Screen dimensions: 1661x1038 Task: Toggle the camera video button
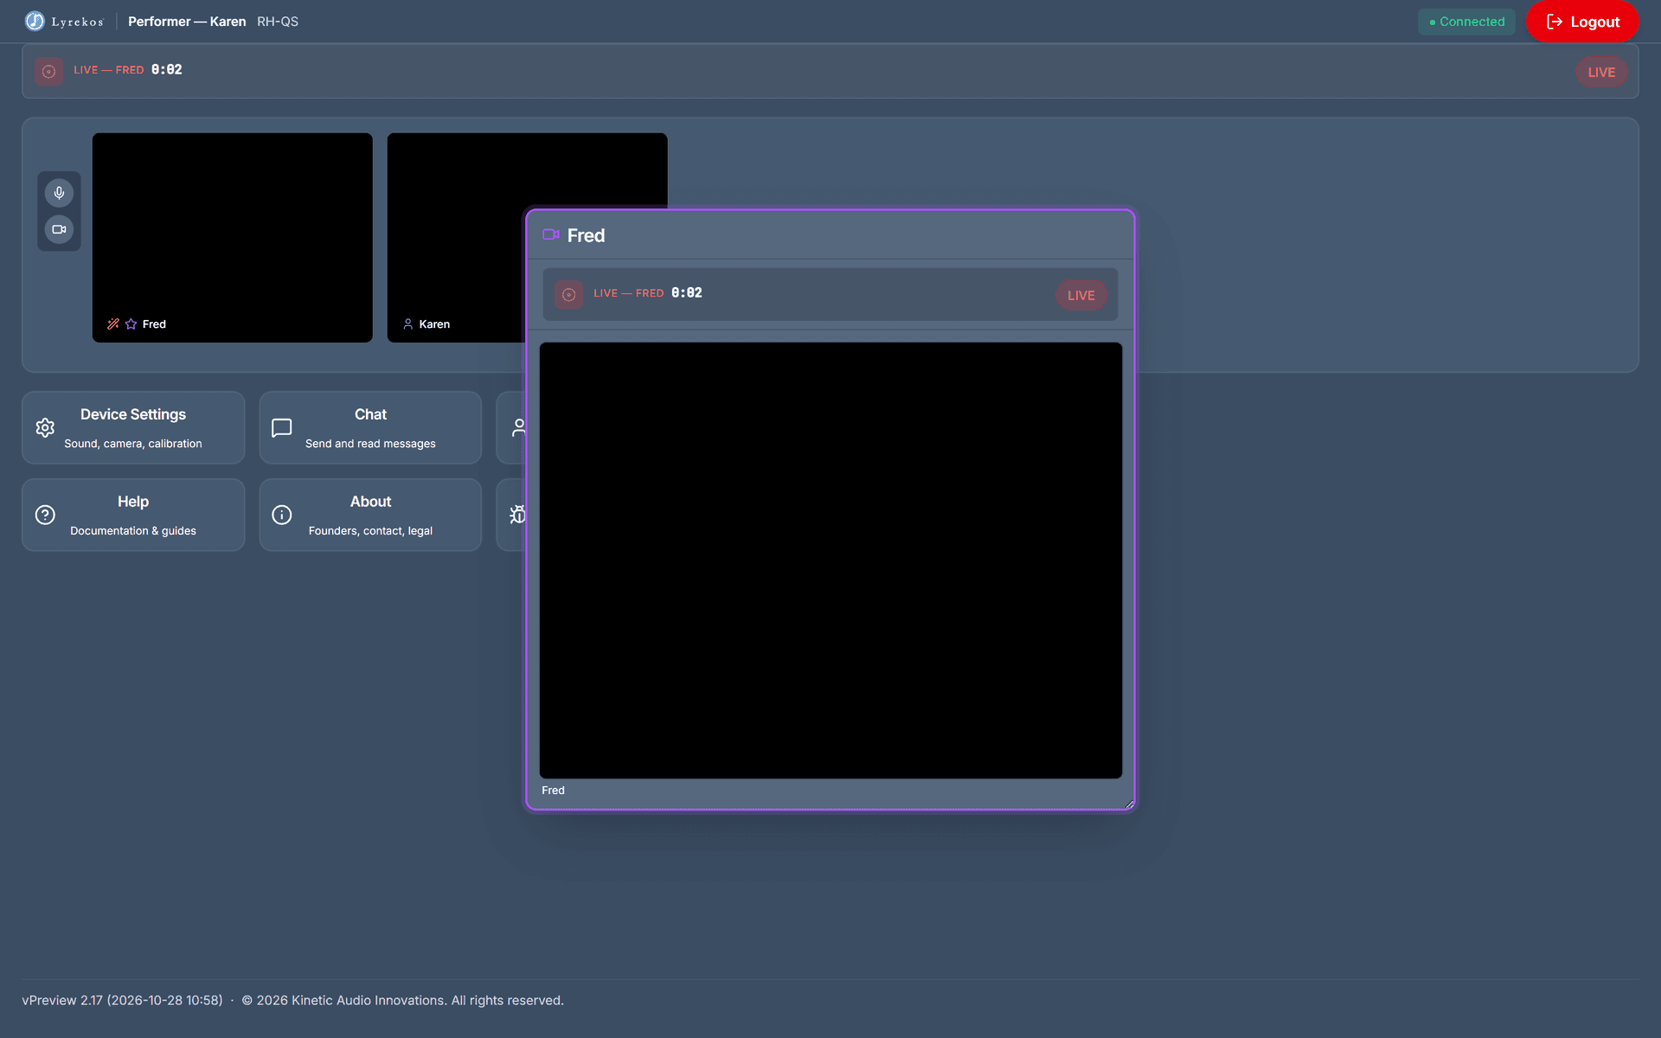click(x=59, y=229)
